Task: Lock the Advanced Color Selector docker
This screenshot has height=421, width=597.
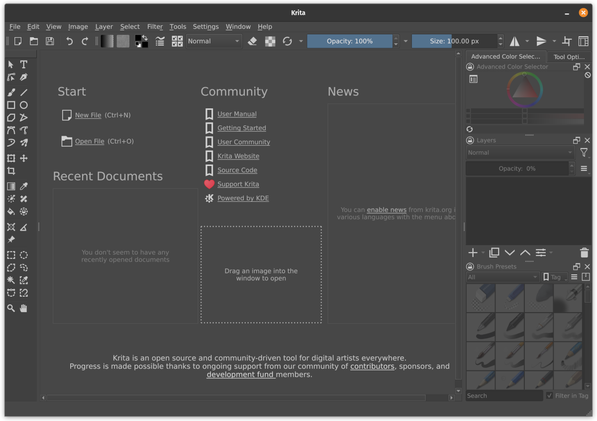Action: pos(470,67)
